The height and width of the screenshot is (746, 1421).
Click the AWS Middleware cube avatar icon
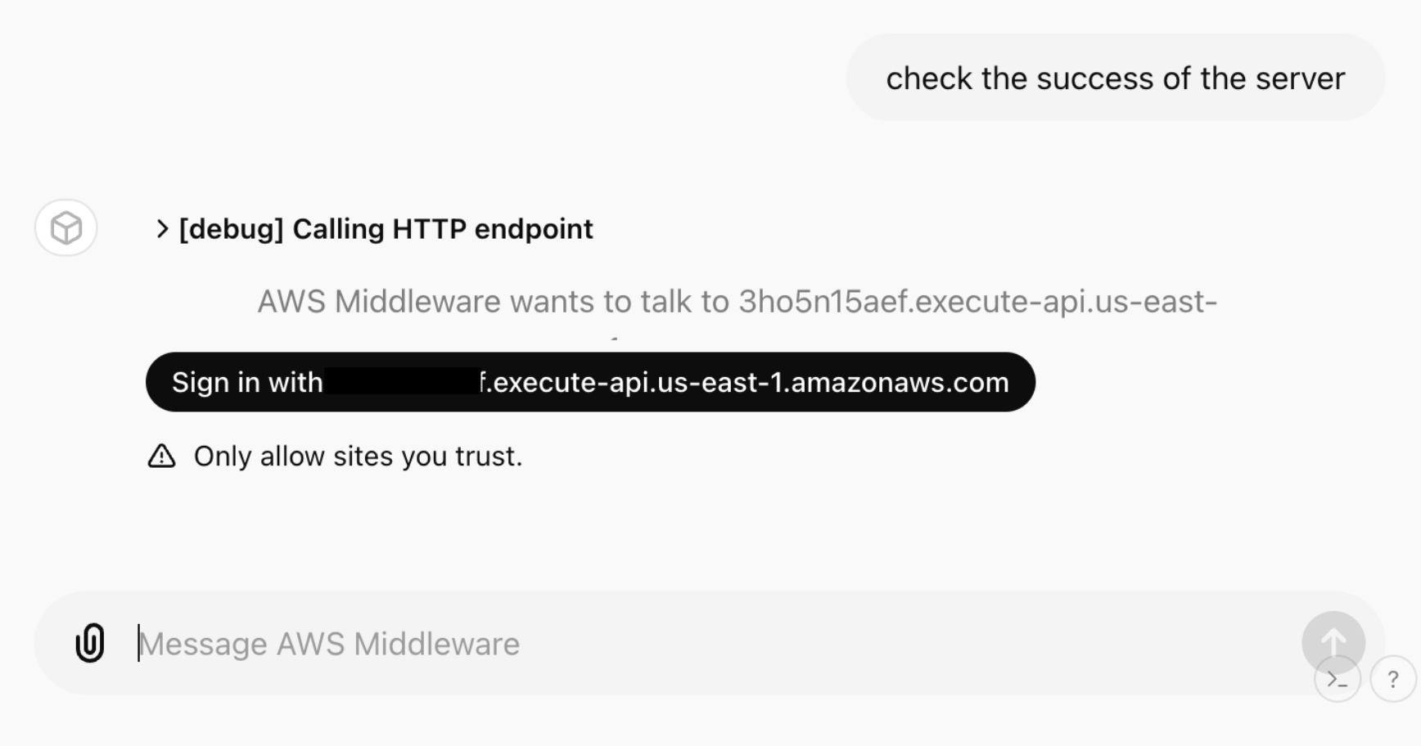pyautogui.click(x=65, y=227)
